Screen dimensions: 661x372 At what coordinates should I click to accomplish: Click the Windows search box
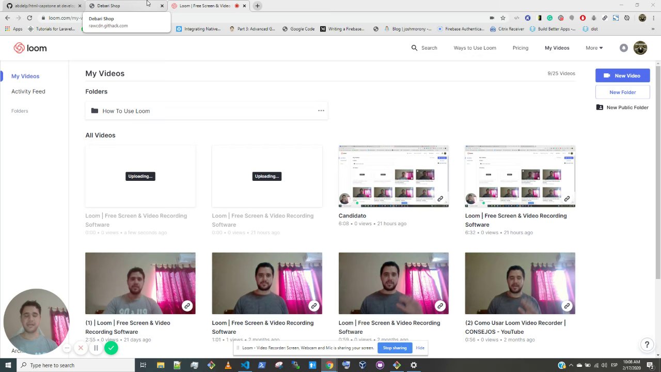click(75, 365)
